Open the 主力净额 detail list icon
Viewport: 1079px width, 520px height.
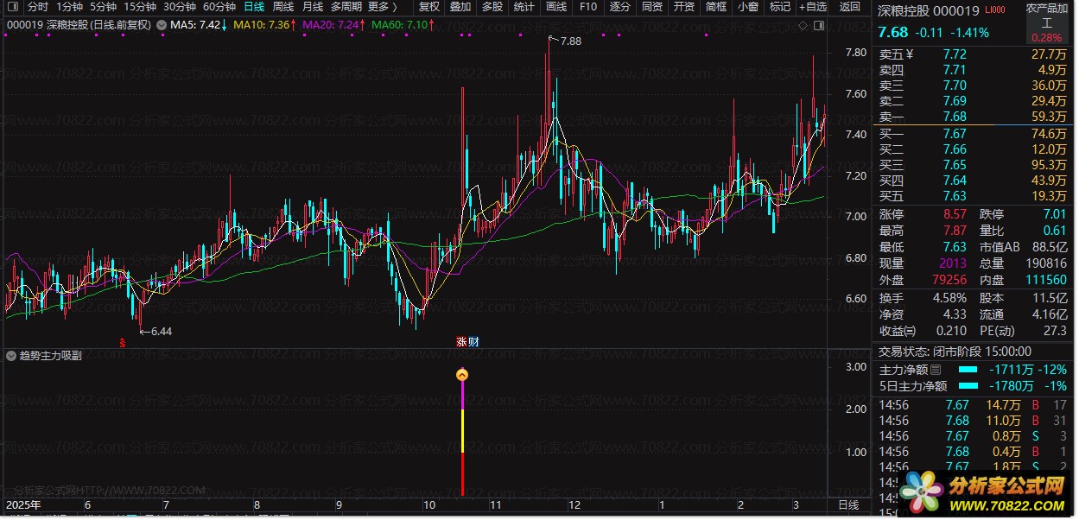tap(935, 370)
